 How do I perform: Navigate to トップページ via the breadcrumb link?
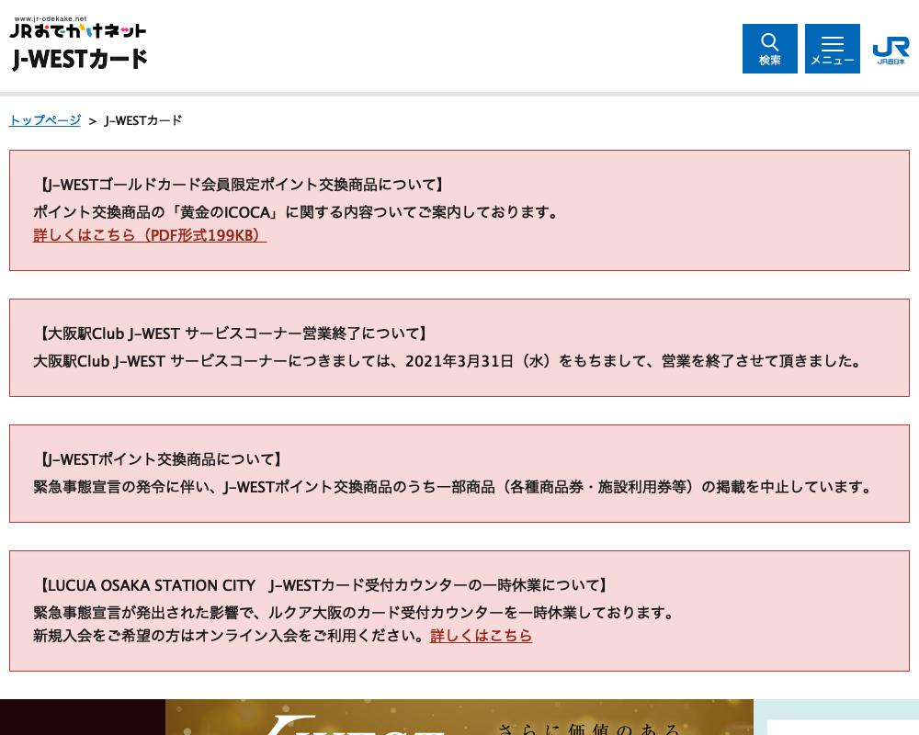click(44, 120)
